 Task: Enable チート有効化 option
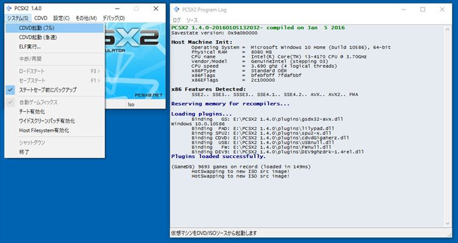click(55, 112)
